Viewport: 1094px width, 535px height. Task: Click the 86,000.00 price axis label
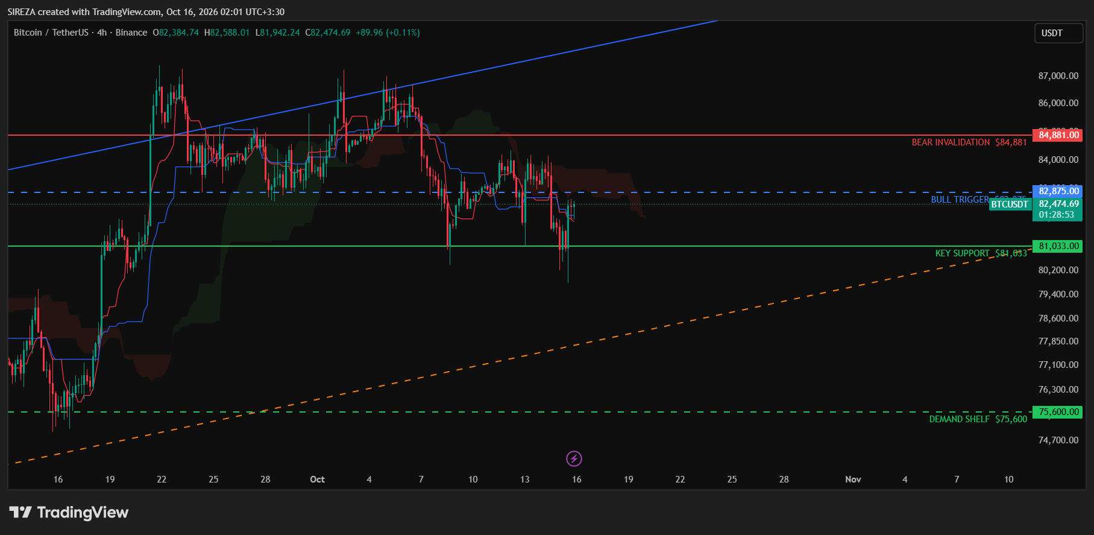[x=1058, y=103]
